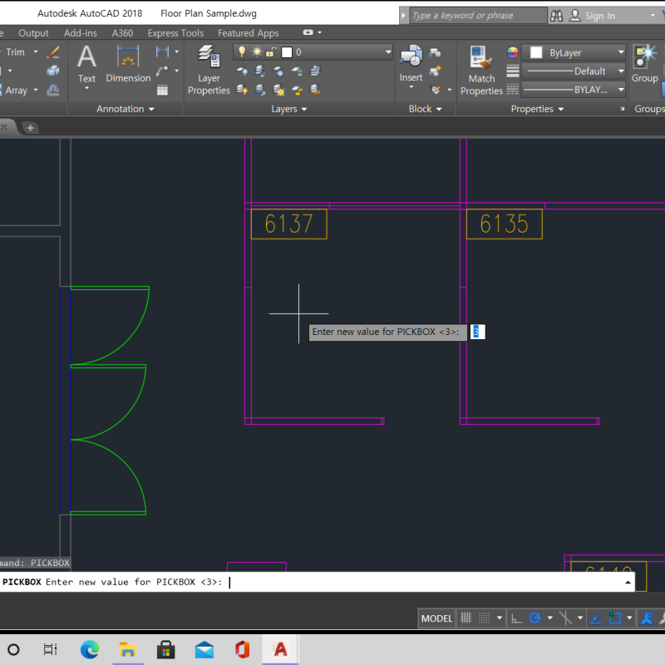
Task: Open Microsoft Edge from the taskbar
Action: coord(90,649)
